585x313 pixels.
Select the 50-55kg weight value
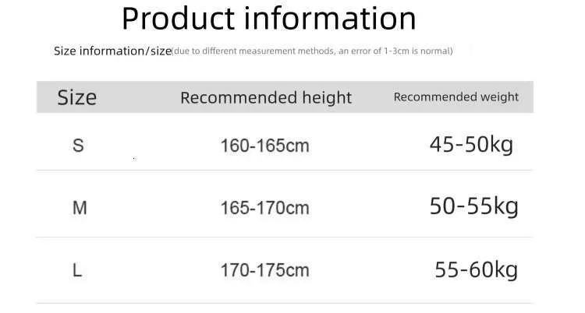[473, 206]
